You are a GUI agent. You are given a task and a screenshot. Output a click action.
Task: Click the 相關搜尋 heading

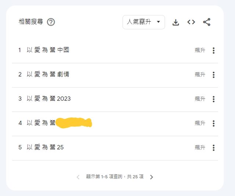(x=31, y=22)
